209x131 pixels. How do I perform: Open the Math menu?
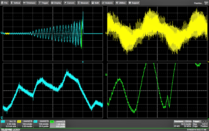[95, 3]
